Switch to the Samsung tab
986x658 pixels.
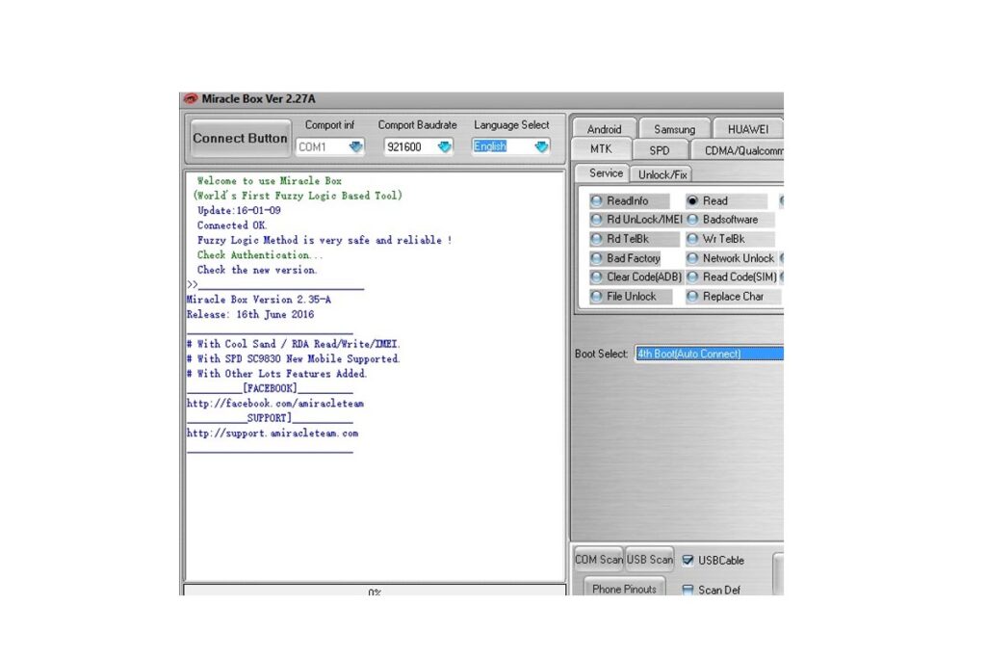(674, 127)
